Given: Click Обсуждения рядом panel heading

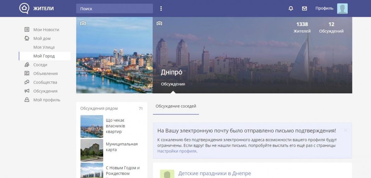Looking at the screenshot, I should (99, 108).
